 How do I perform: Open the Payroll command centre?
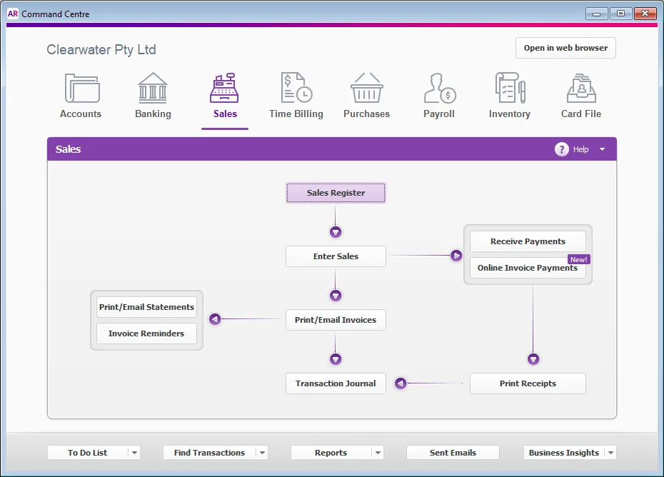coord(438,95)
